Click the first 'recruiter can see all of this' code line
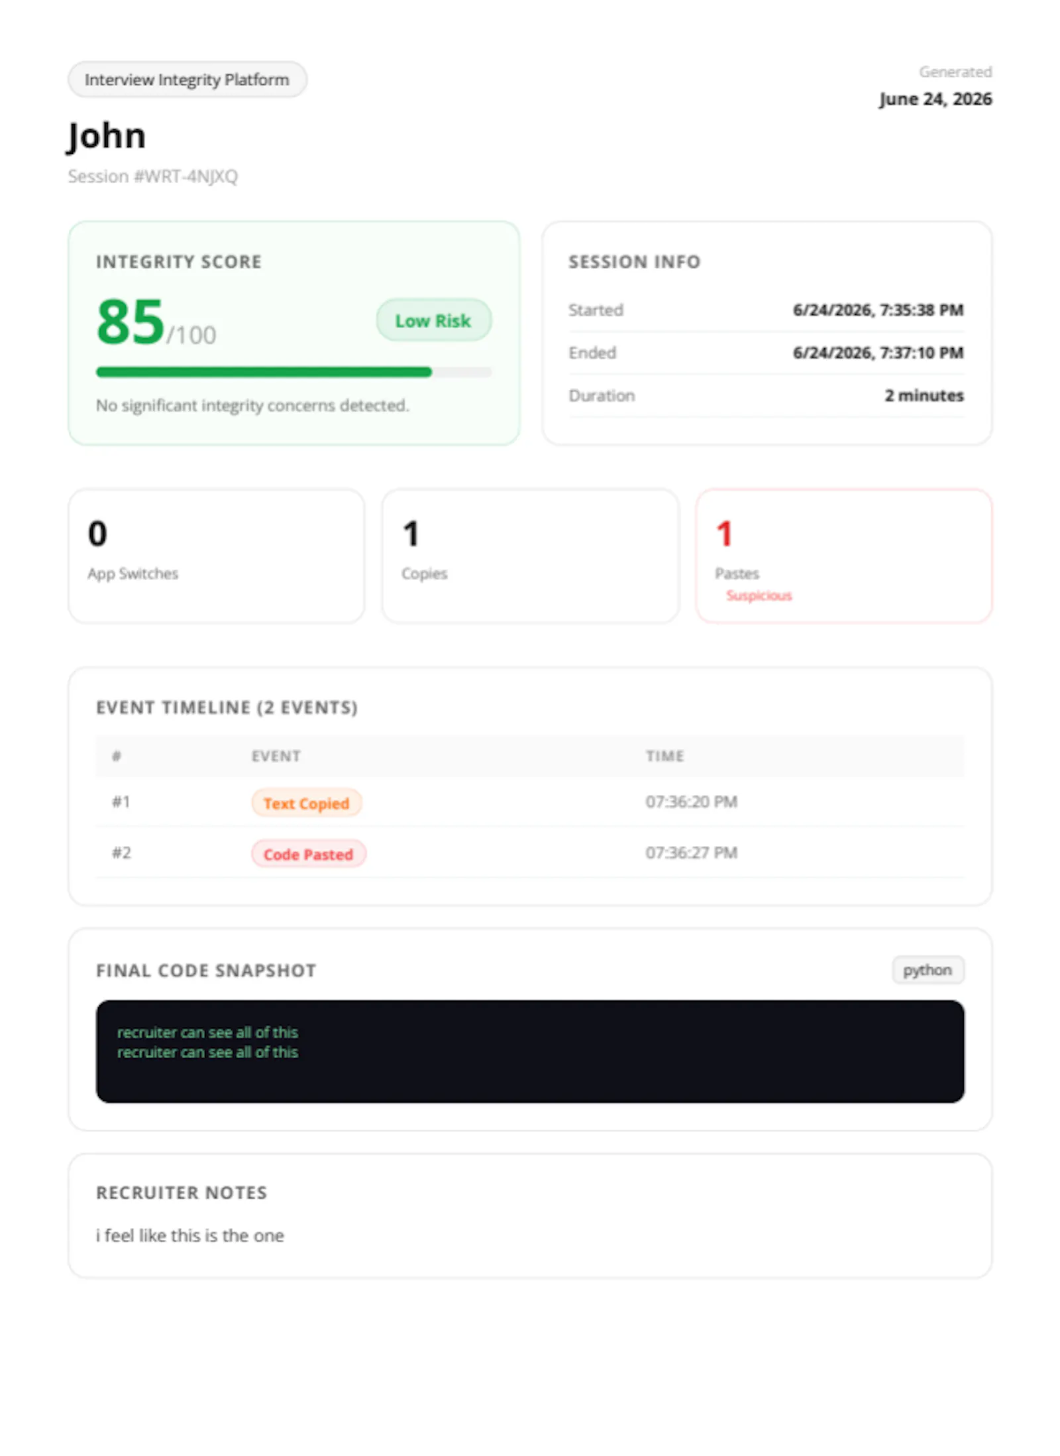The height and width of the screenshot is (1456, 1060). (x=207, y=1032)
